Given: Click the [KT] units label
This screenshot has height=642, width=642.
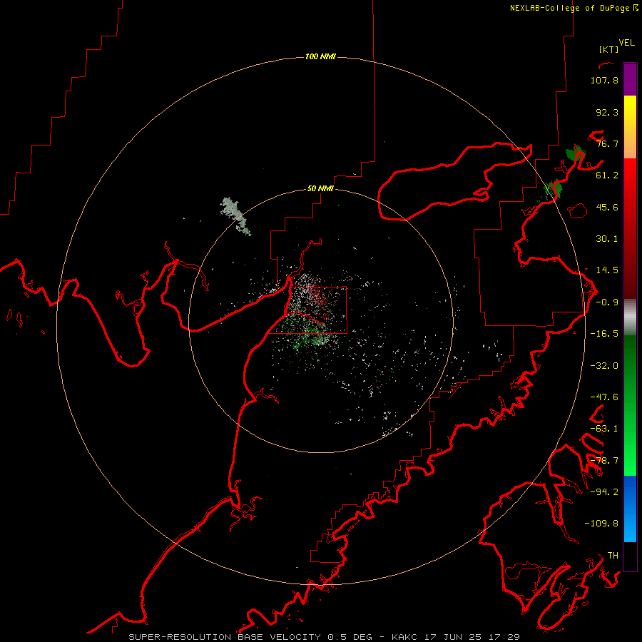Looking at the screenshot, I should tap(609, 49).
